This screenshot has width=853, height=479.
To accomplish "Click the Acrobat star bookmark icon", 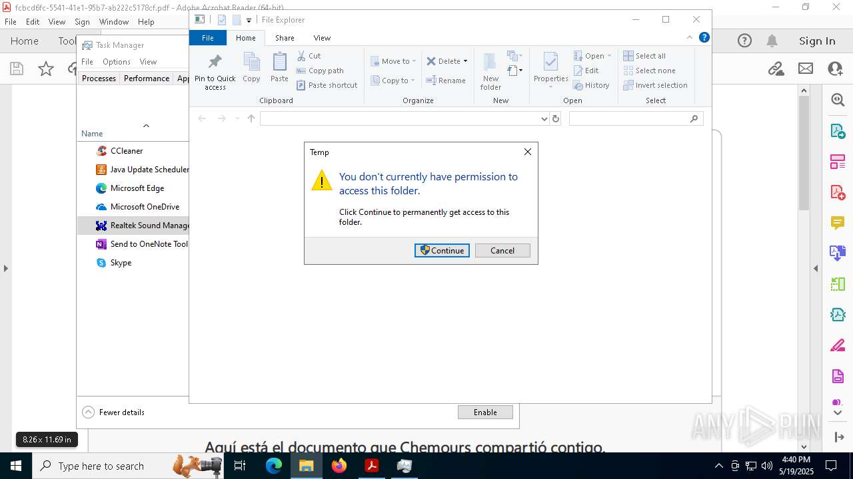I will click(46, 68).
